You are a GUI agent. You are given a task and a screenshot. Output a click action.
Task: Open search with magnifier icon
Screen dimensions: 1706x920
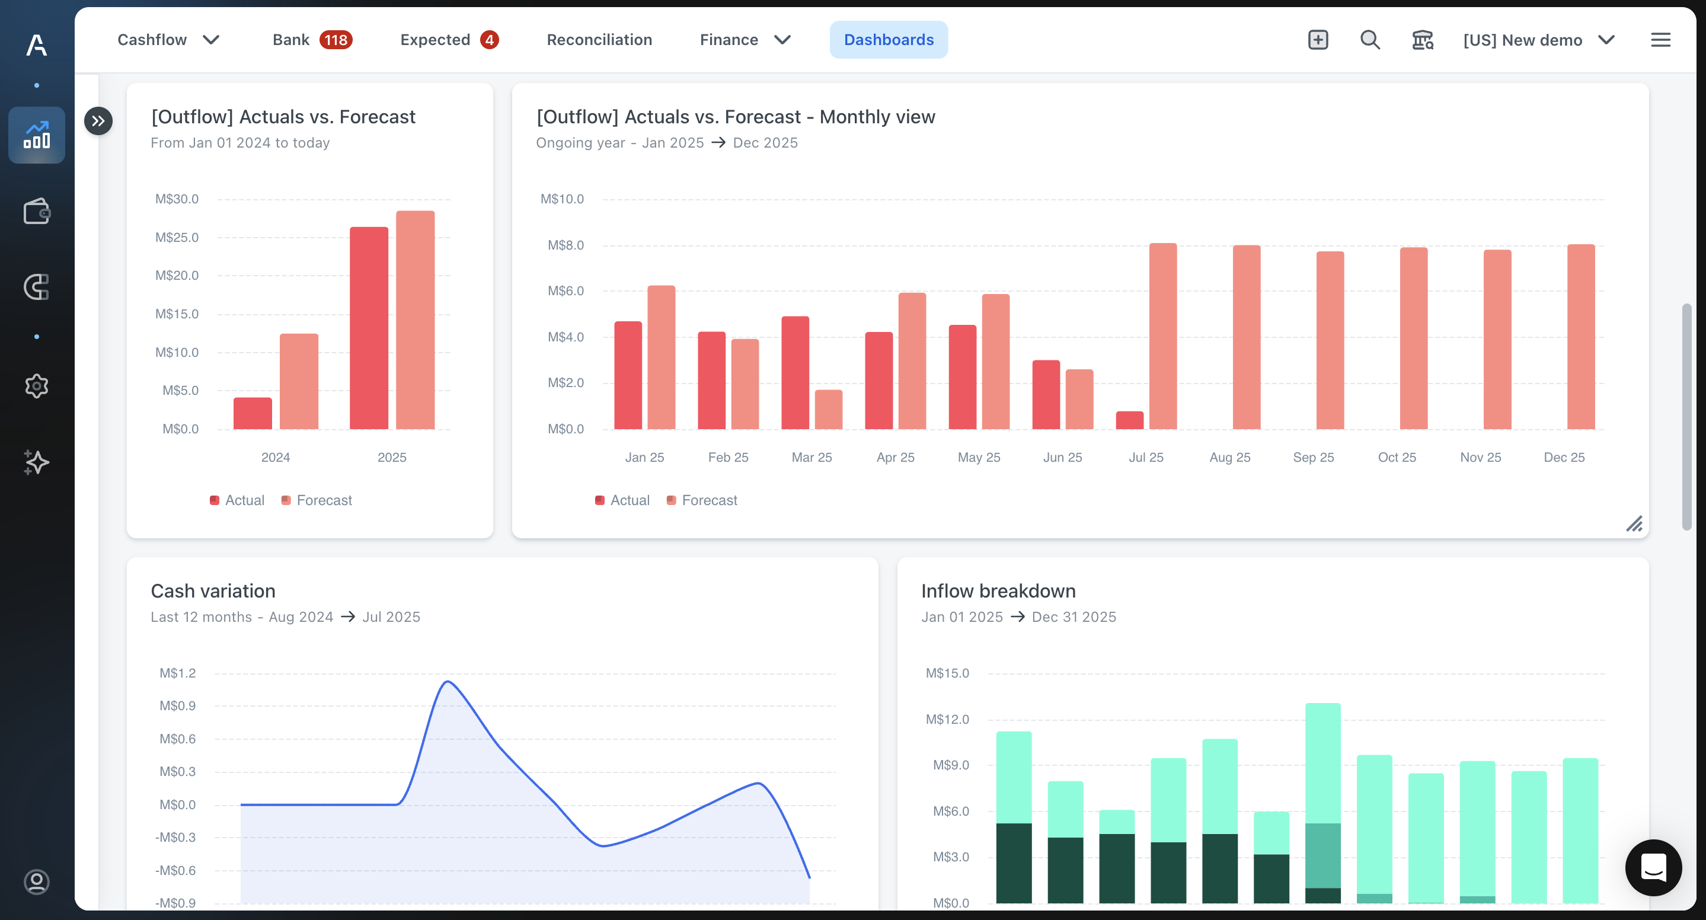tap(1369, 40)
